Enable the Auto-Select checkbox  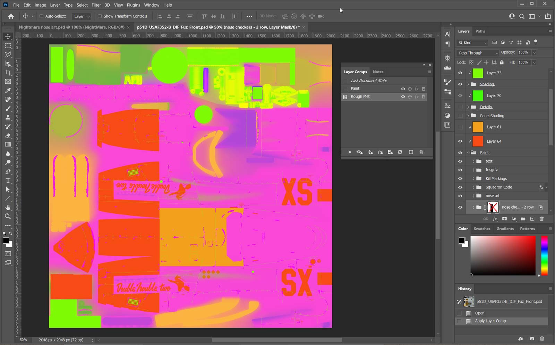[x=41, y=16]
